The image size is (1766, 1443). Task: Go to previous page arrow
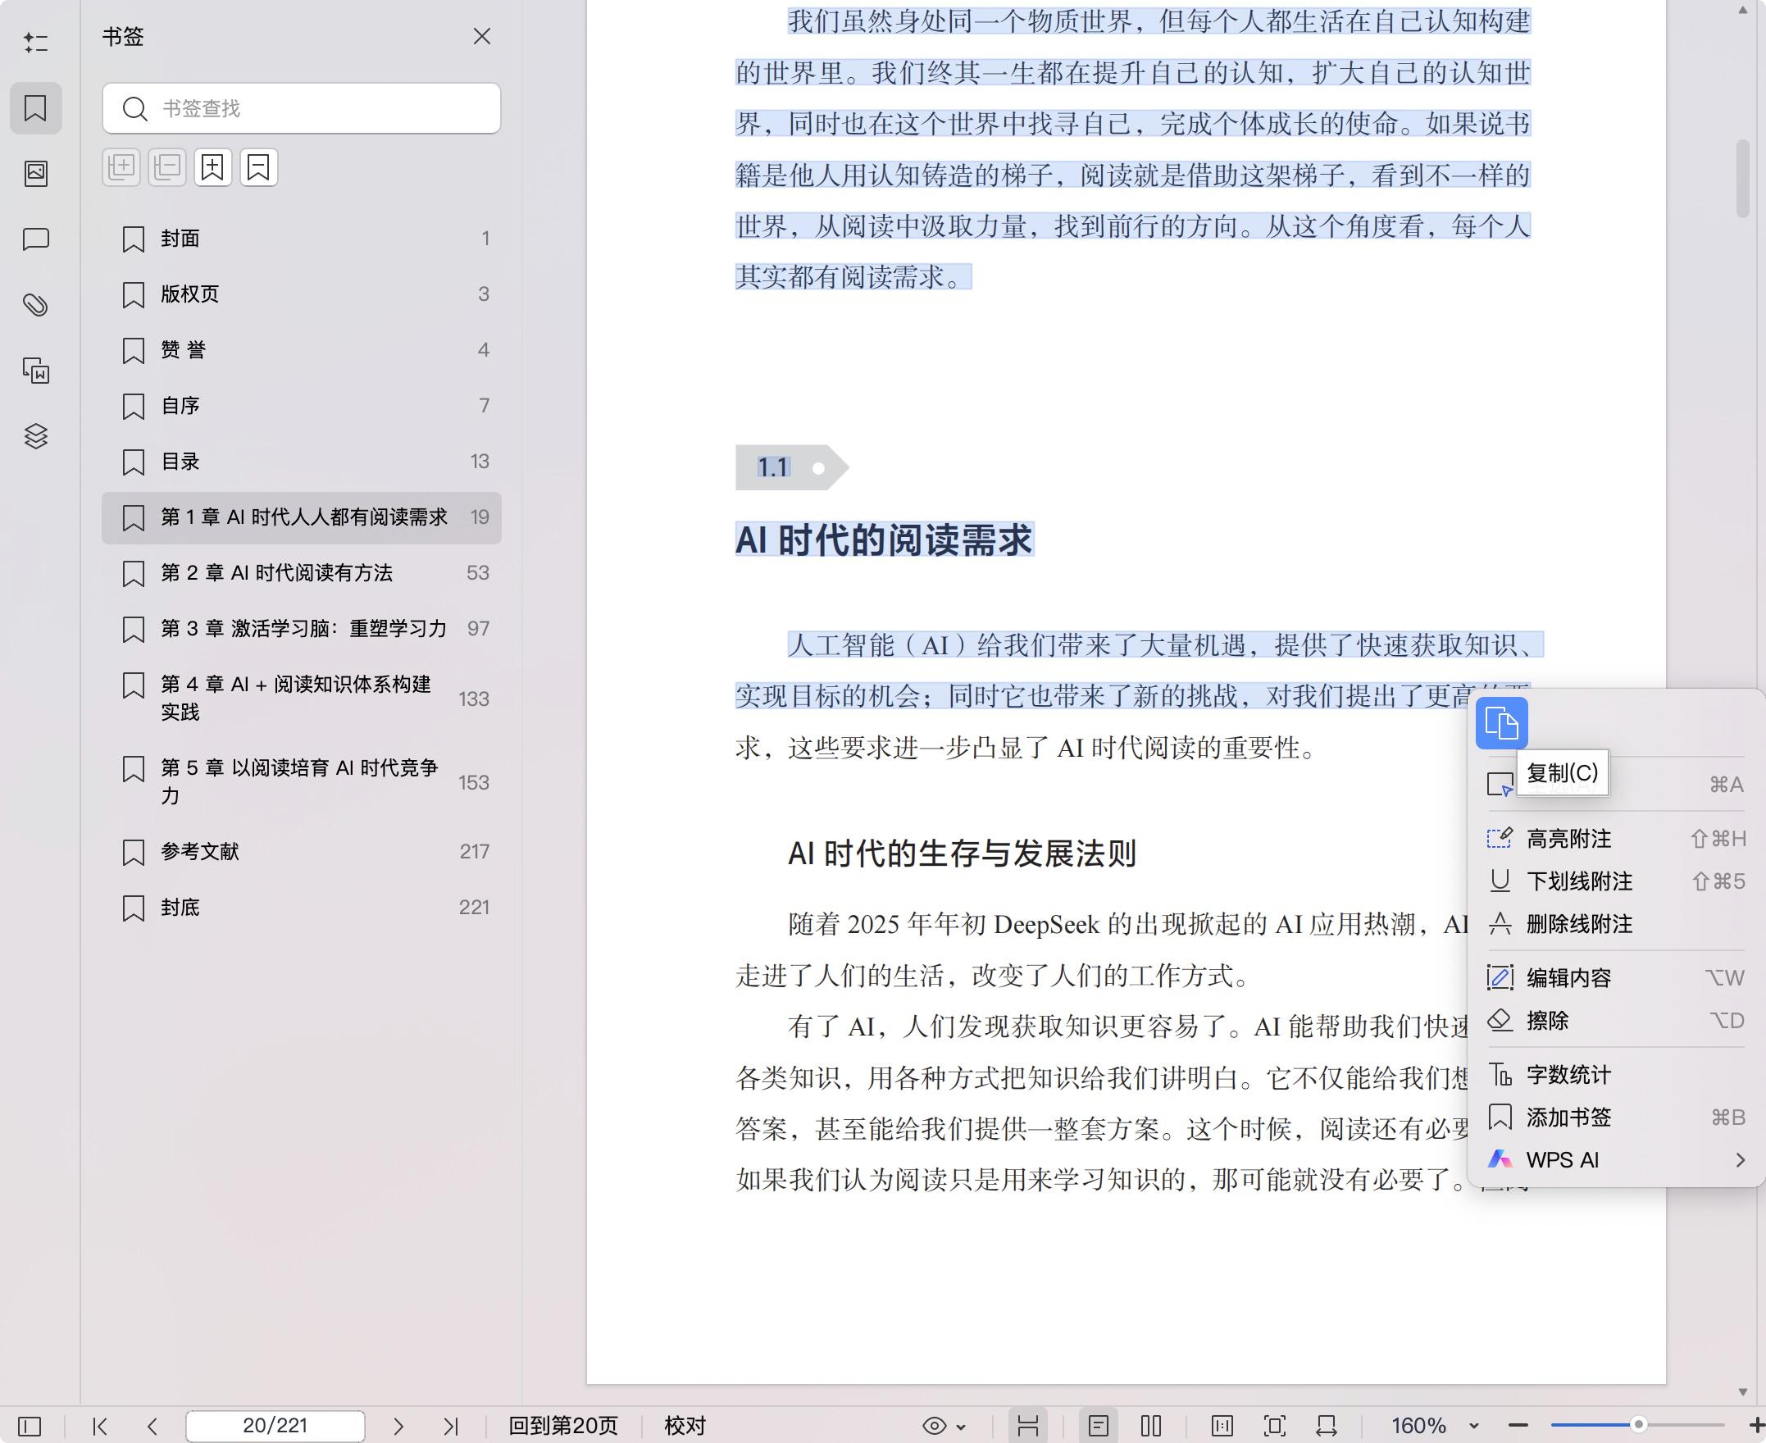(x=152, y=1427)
